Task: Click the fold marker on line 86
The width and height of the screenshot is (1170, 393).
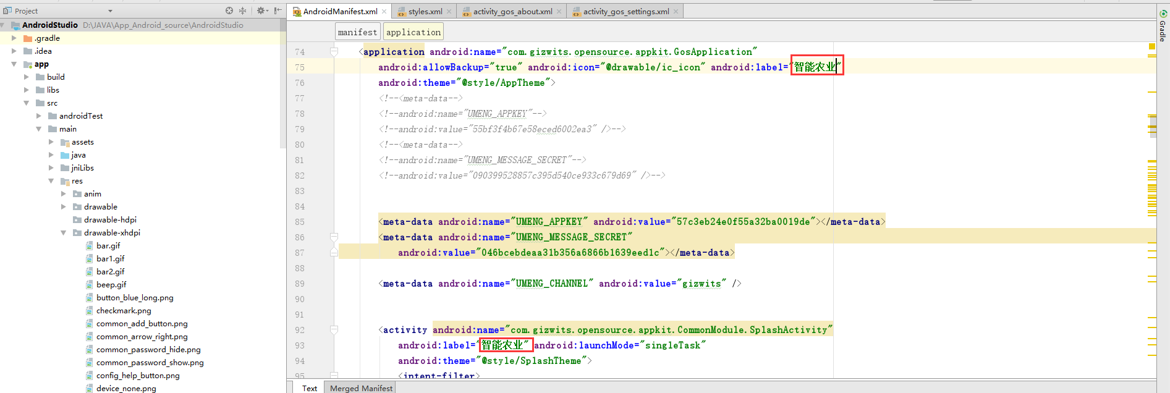Action: click(334, 237)
